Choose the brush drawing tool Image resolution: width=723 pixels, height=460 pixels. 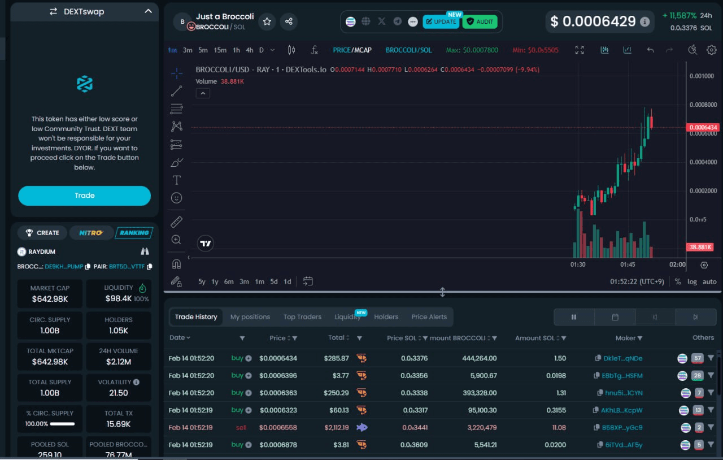pos(176,163)
